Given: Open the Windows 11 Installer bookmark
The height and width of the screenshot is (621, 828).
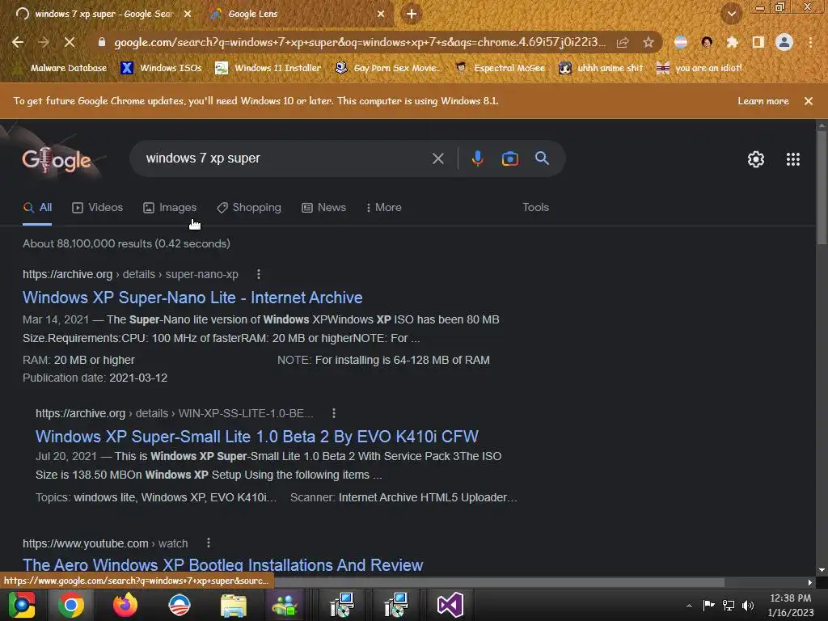Looking at the screenshot, I should pos(268,68).
